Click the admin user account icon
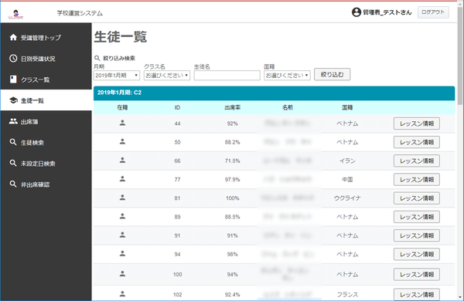The height and width of the screenshot is (301, 464). [357, 12]
